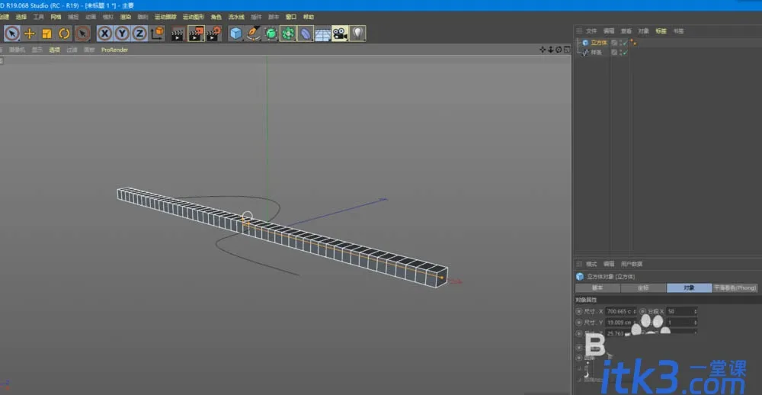Select the spline pen tool

tap(253, 34)
